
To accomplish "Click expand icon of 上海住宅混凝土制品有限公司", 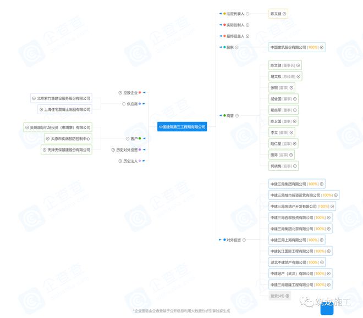I will click(41, 109).
